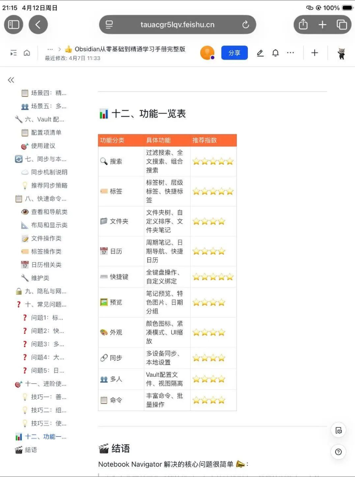Screen dimensions: 355x477
Task: Select outline entry 维护类
Action: tap(35, 278)
